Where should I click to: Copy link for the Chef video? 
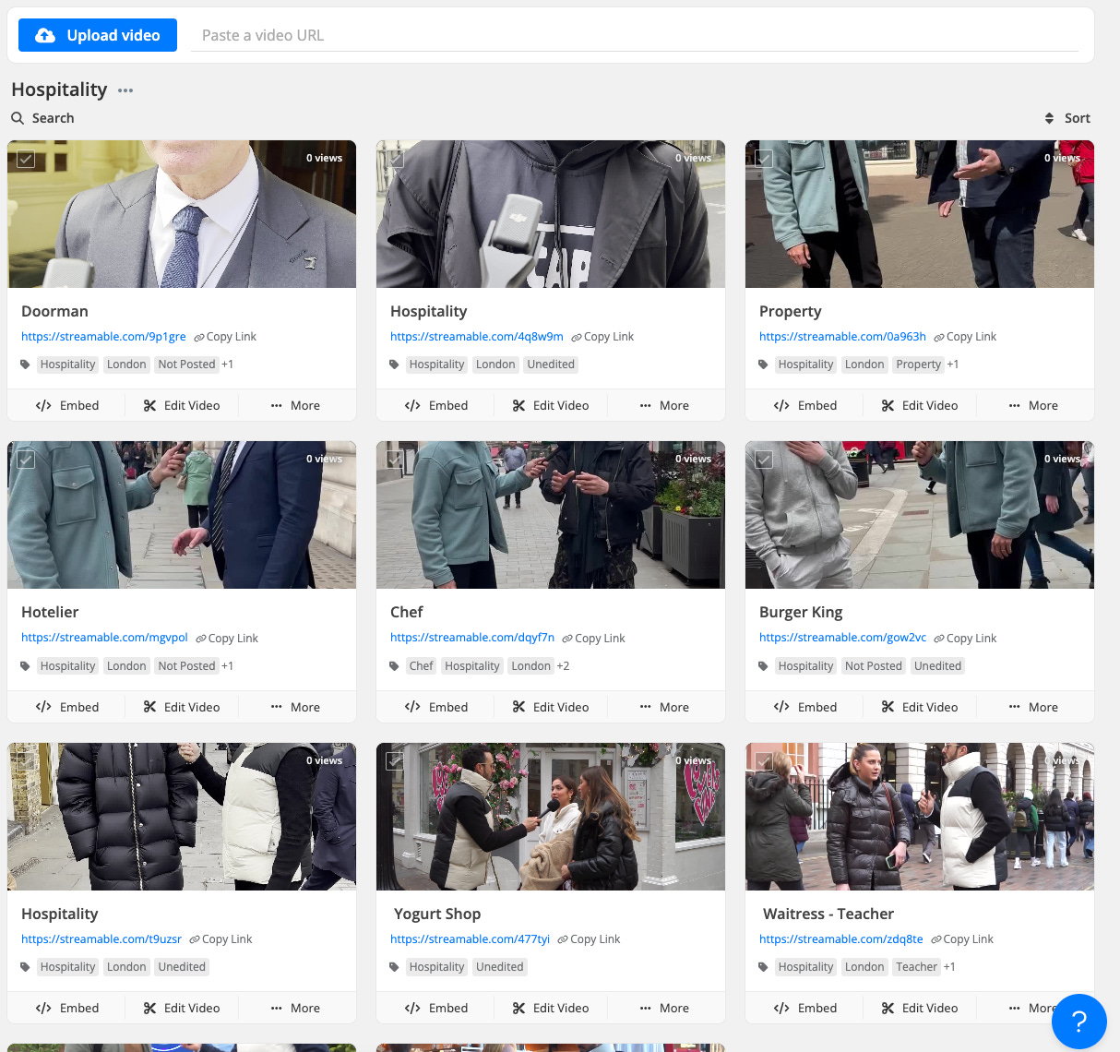[x=593, y=639]
